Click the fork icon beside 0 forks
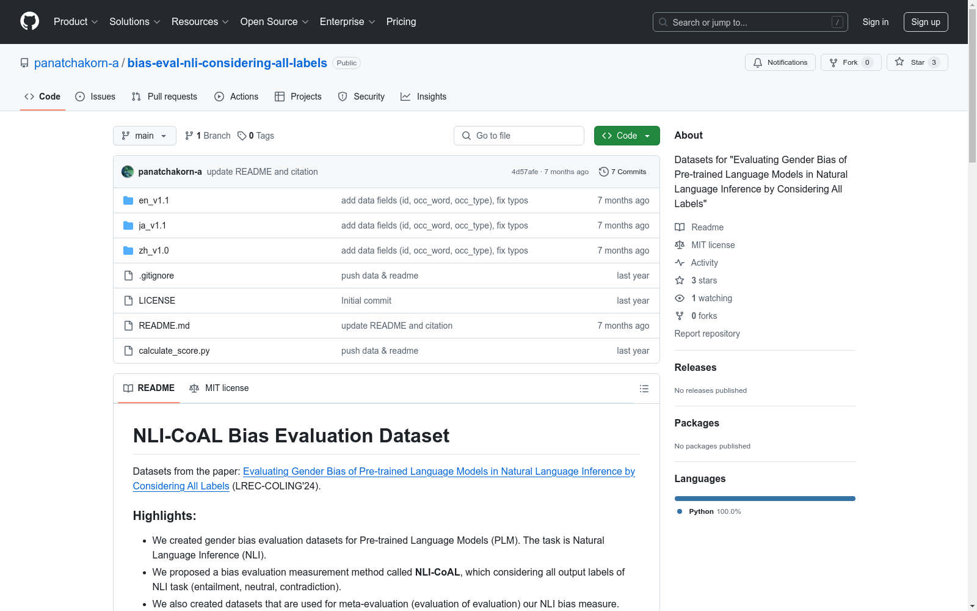This screenshot has width=977, height=611. pos(680,316)
